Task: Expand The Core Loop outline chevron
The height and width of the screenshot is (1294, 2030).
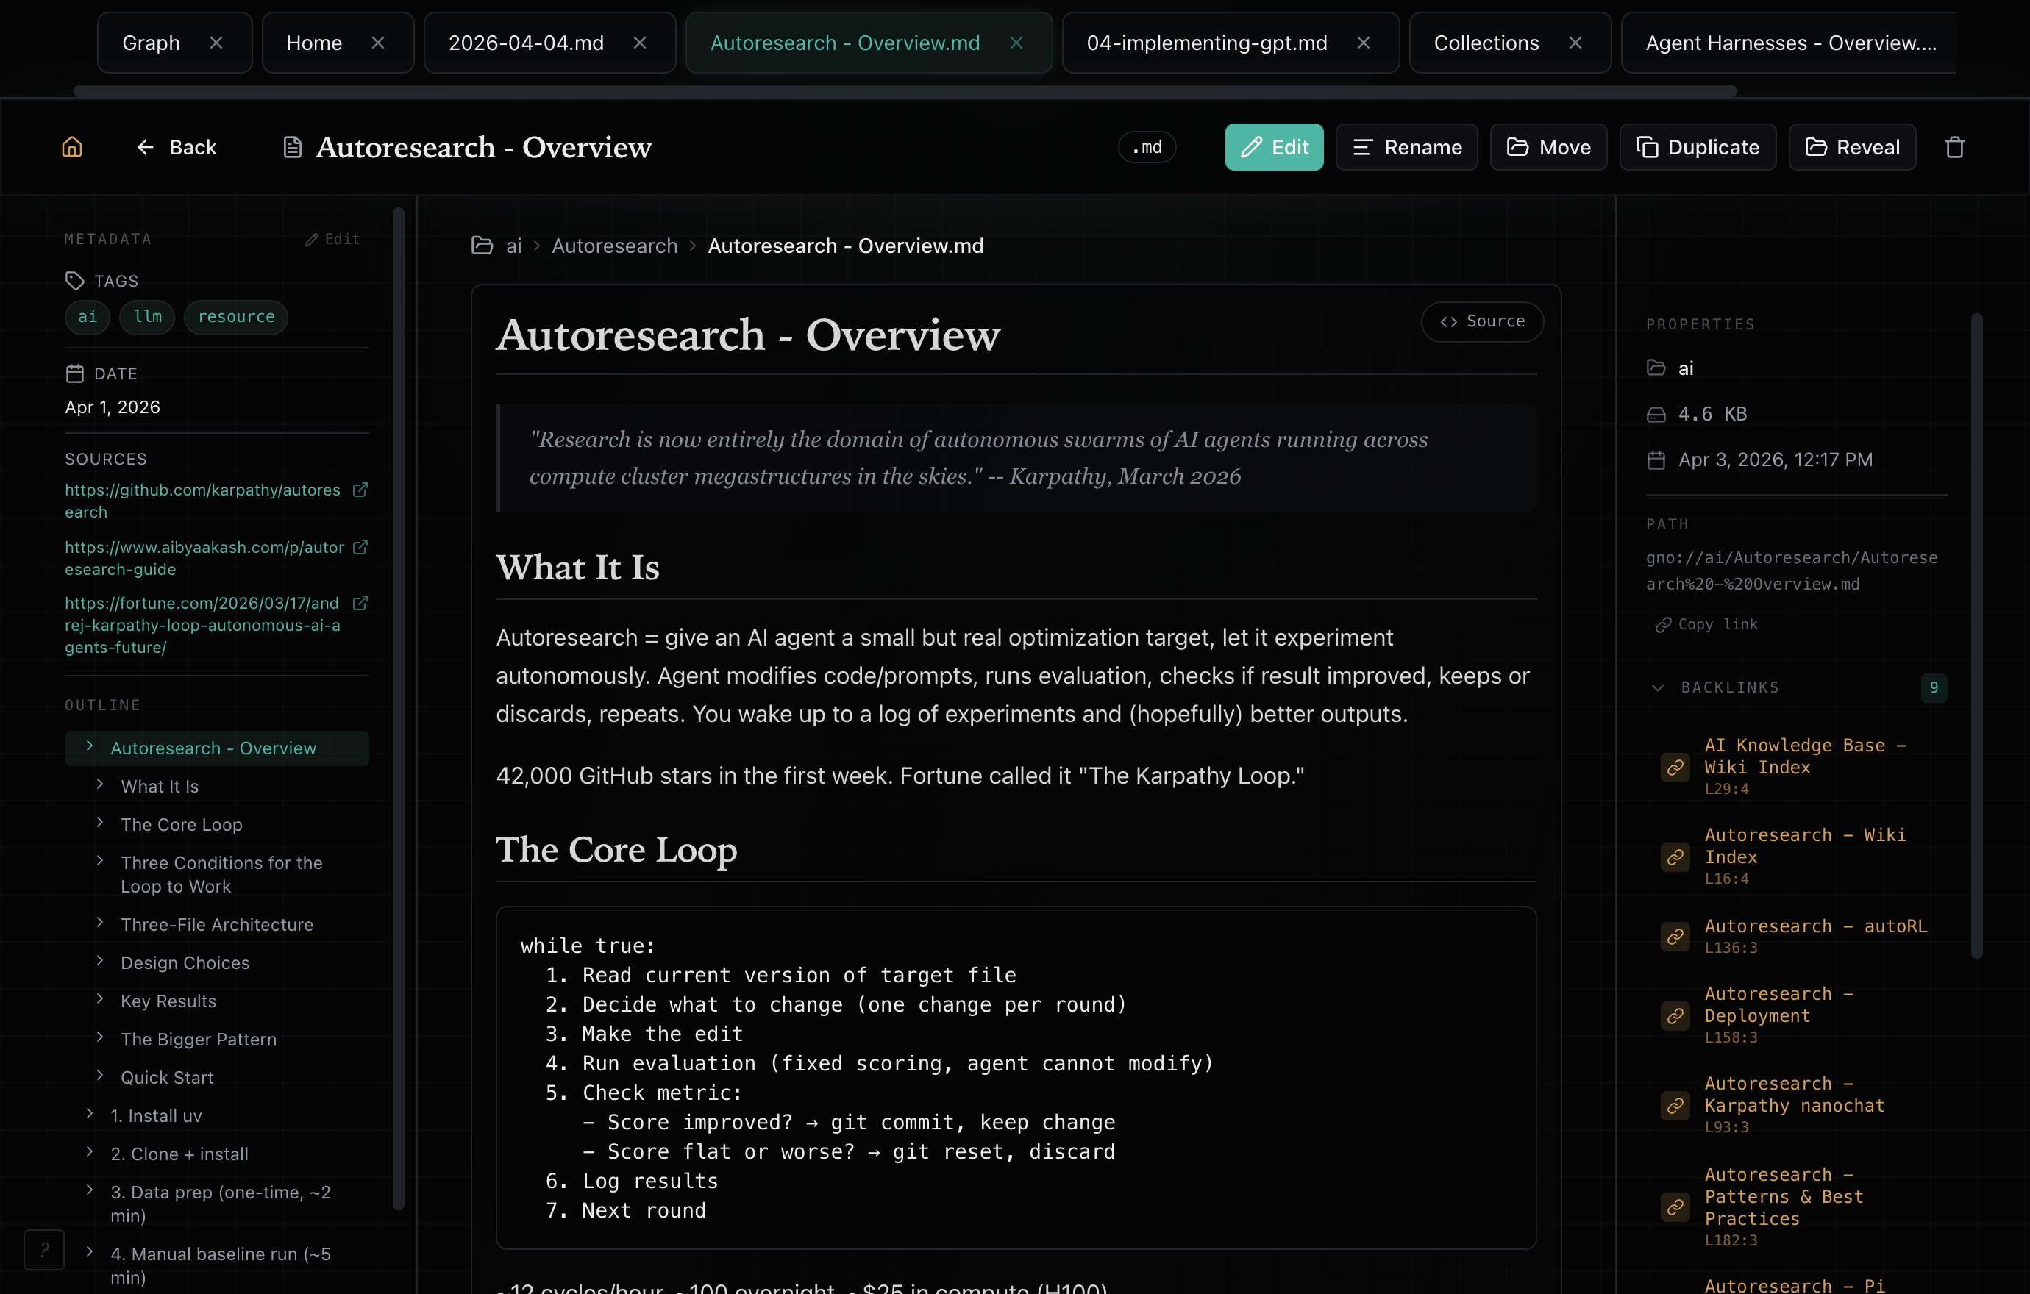Action: pyautogui.click(x=99, y=822)
